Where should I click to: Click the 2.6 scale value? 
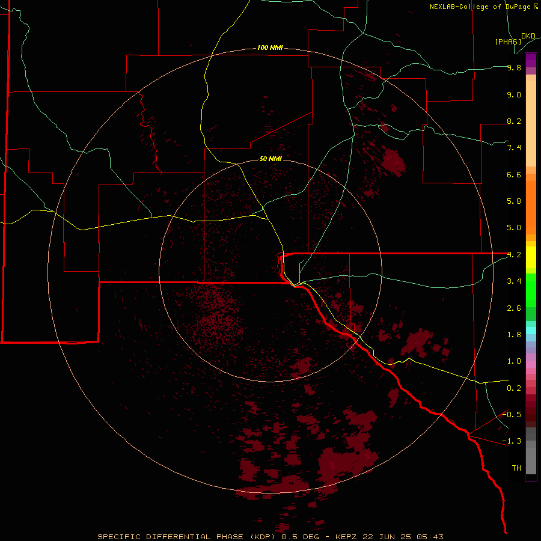pos(514,308)
